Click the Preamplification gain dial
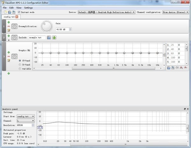 pyautogui.click(x=47, y=26)
